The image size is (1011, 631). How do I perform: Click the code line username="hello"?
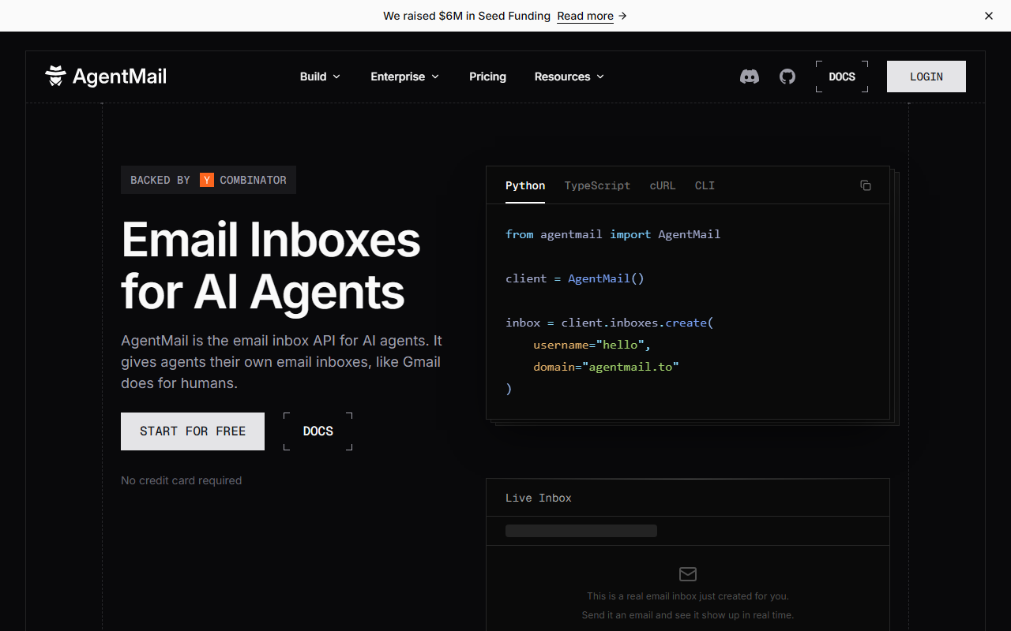tap(592, 345)
